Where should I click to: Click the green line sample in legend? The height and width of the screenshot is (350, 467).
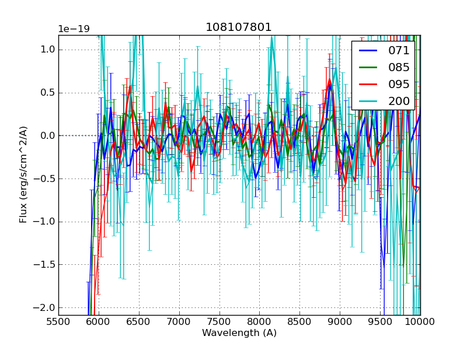[x=368, y=68]
